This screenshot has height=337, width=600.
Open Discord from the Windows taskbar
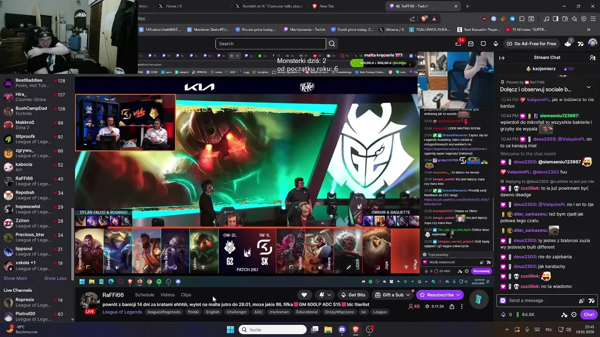[x=342, y=330]
